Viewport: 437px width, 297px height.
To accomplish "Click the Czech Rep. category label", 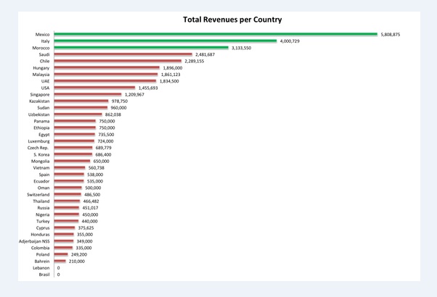I will tap(38, 148).
